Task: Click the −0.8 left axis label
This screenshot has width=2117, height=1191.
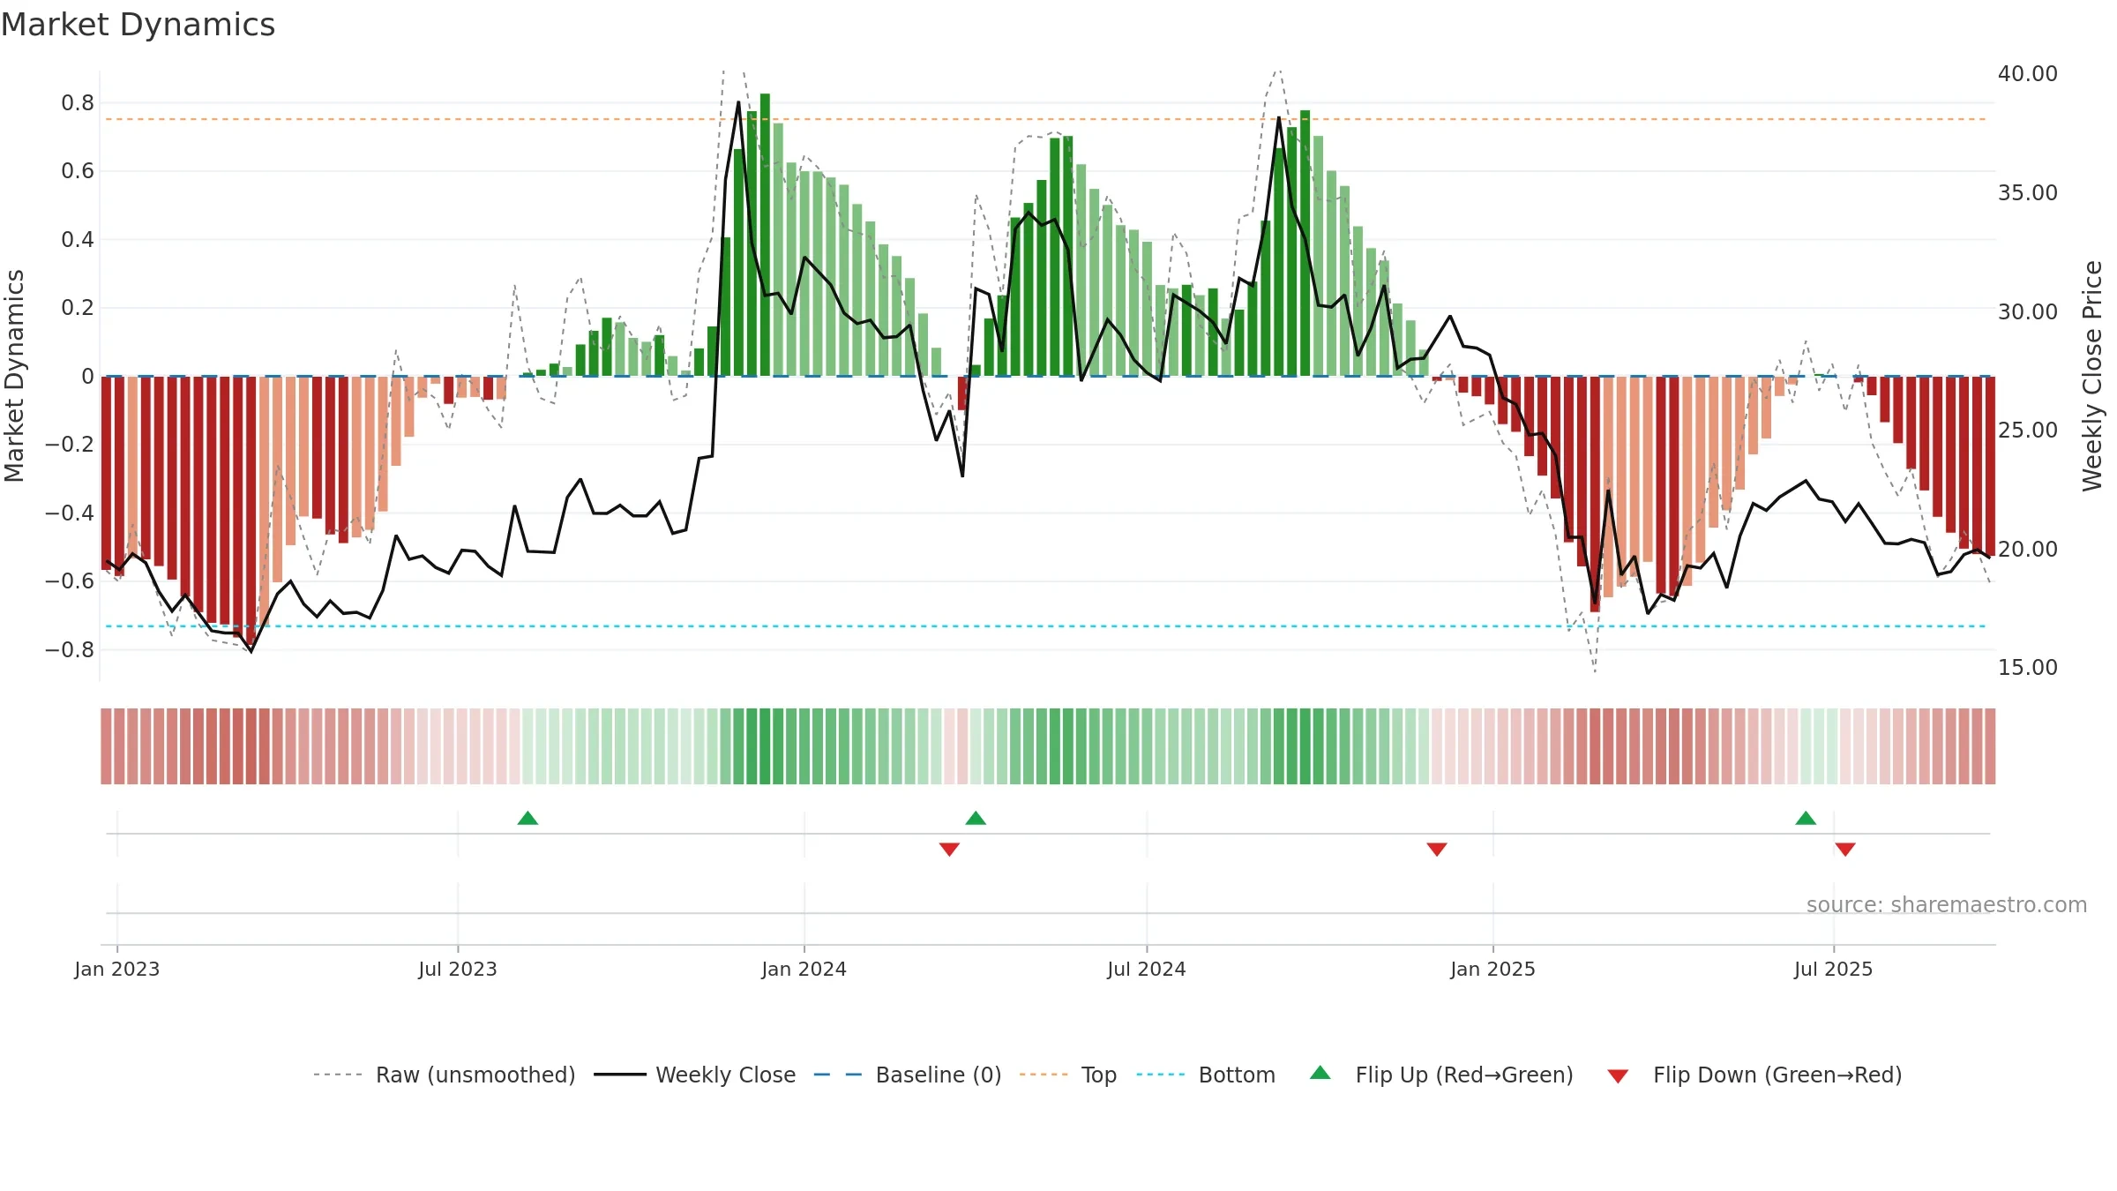Action: coord(70,650)
